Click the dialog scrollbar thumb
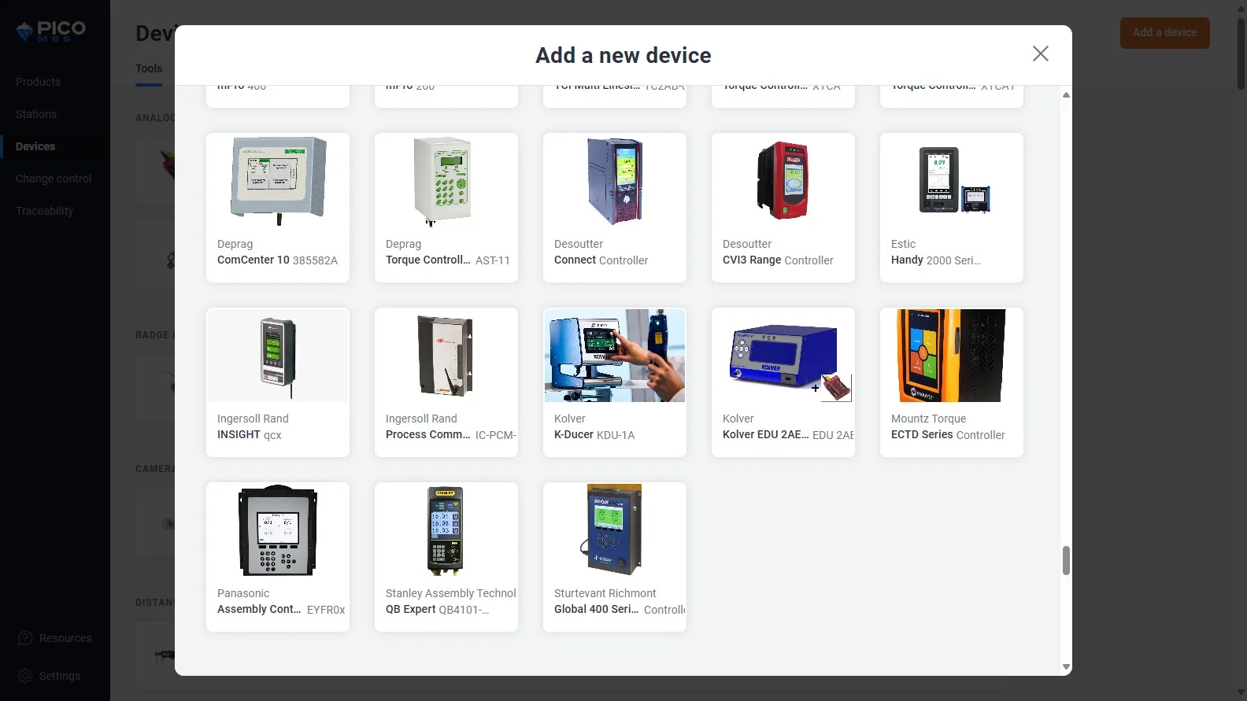Viewport: 1247px width, 701px height. (1066, 561)
